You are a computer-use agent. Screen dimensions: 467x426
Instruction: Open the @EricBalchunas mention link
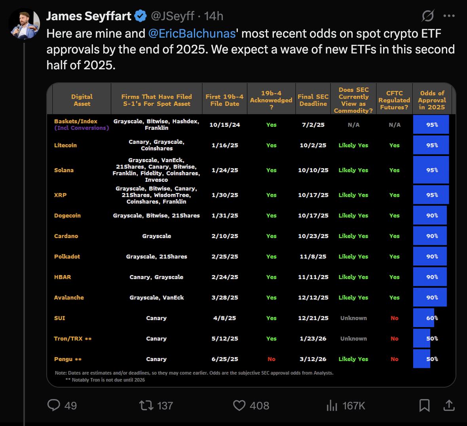coord(192,34)
